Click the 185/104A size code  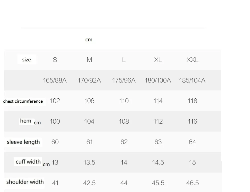192,80
